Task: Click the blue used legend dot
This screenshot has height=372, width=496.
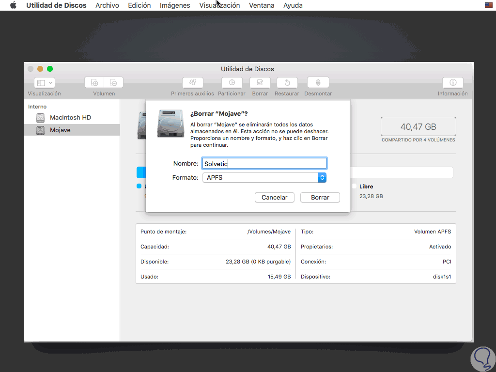Action: [x=139, y=186]
